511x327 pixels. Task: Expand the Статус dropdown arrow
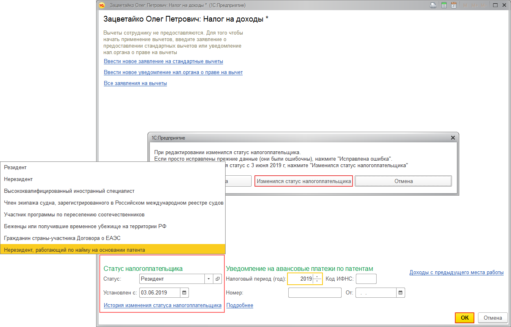coord(209,279)
